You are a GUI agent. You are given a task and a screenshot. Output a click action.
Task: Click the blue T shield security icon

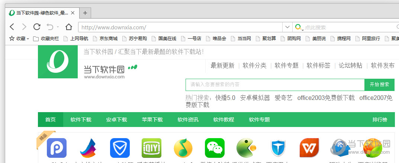[278, 148]
